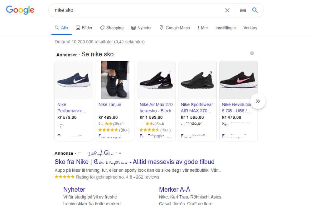Open the Nyheter search tab
This screenshot has height=205, width=314.
click(x=141, y=28)
